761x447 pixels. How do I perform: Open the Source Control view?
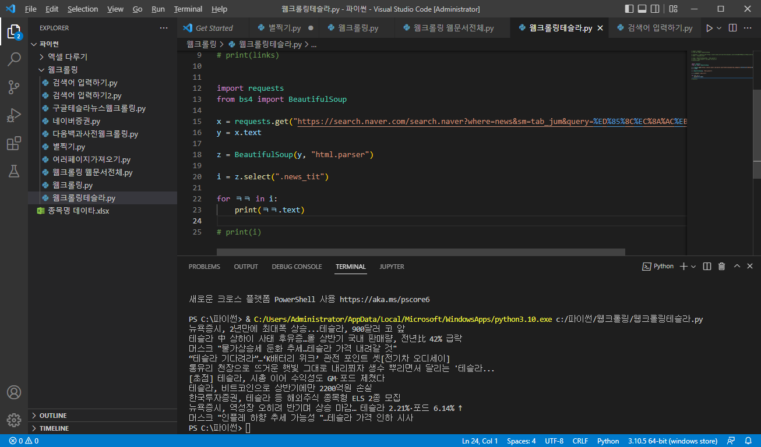[14, 87]
